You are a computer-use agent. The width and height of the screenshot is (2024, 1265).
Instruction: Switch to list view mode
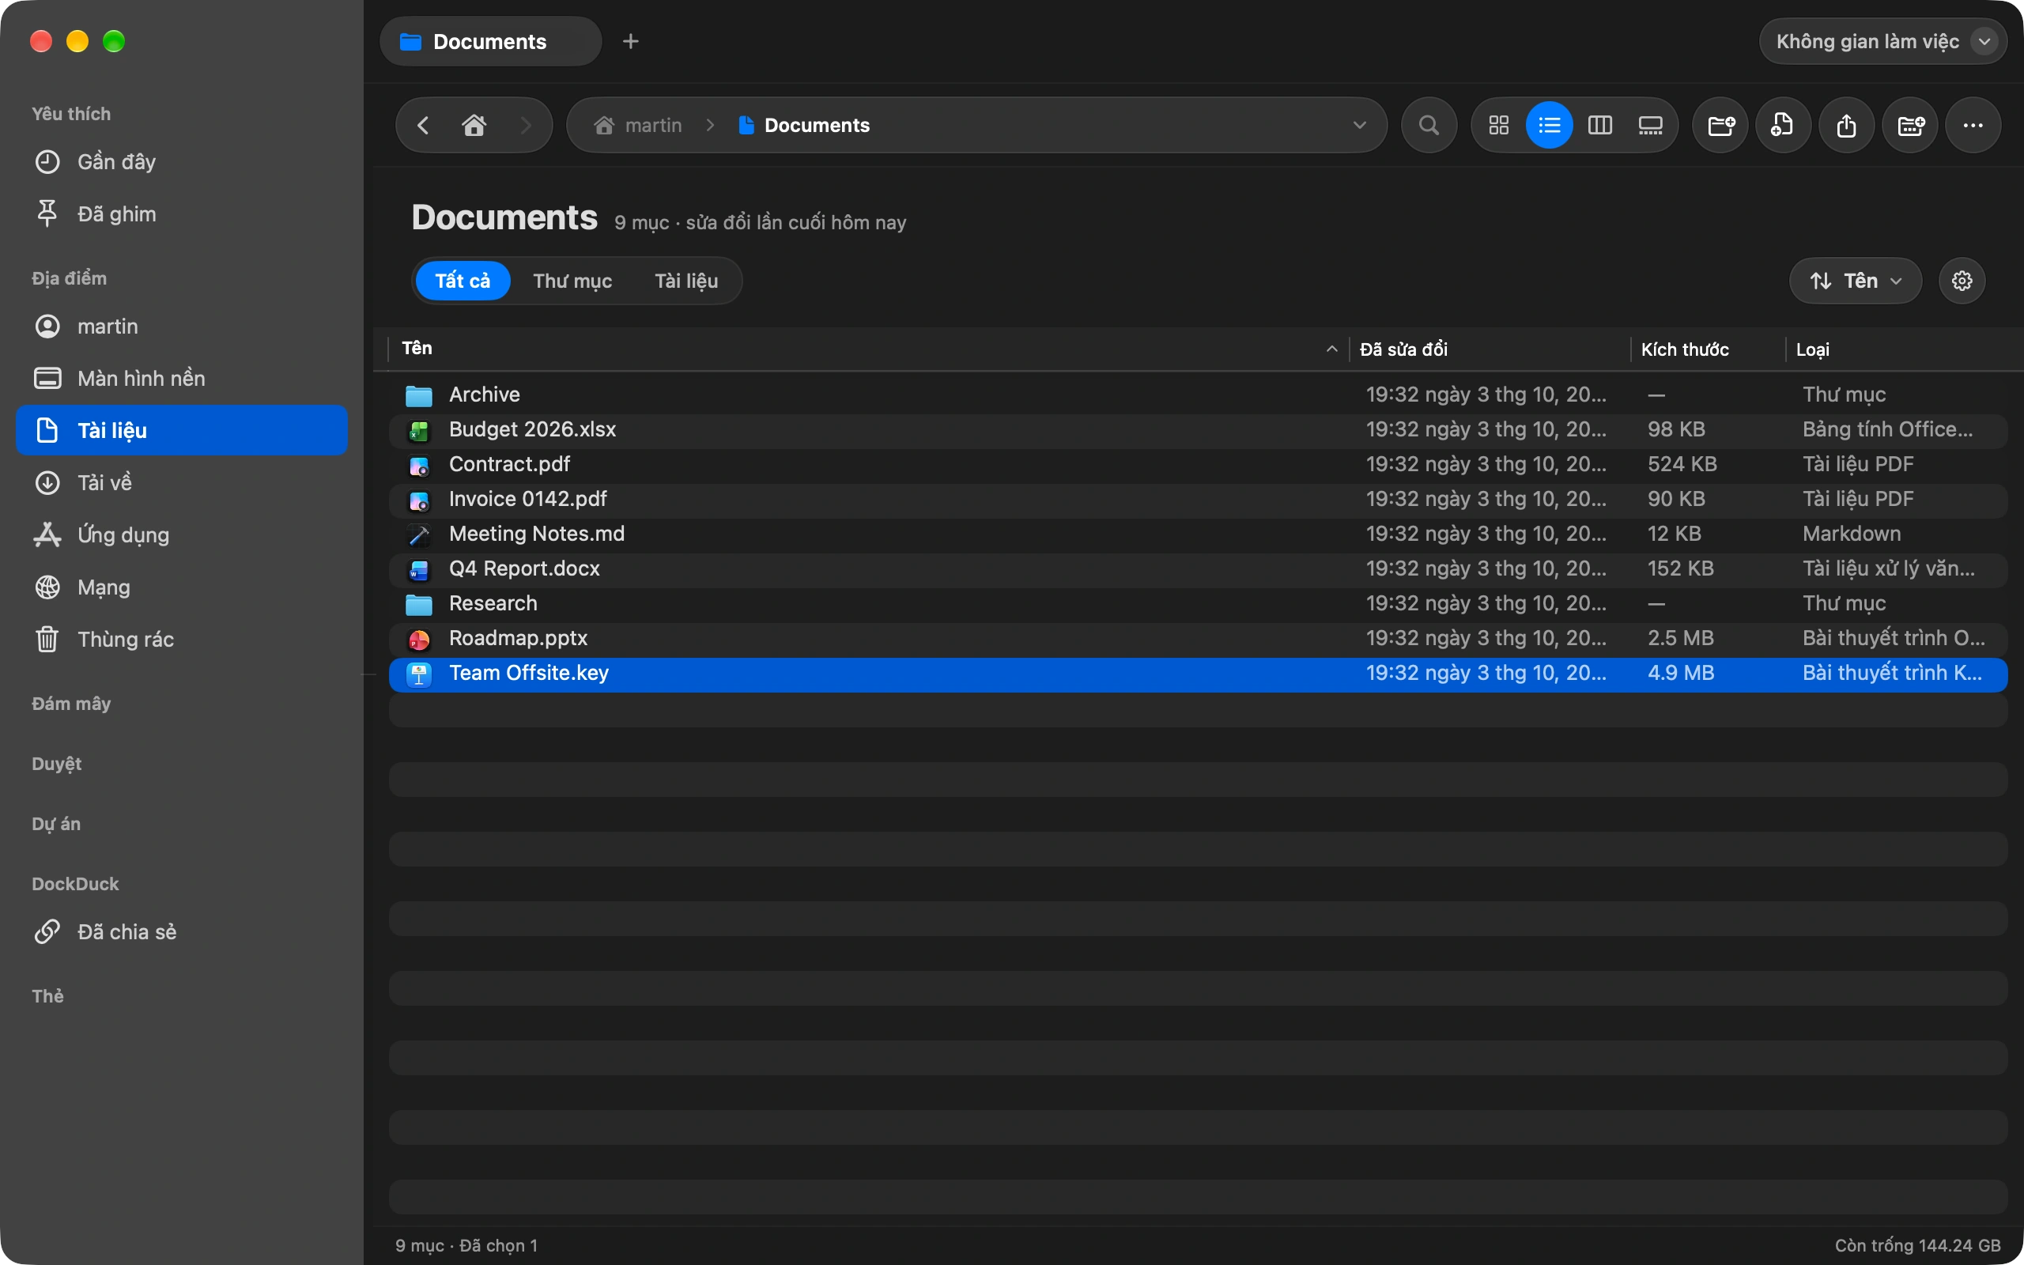[x=1549, y=126]
